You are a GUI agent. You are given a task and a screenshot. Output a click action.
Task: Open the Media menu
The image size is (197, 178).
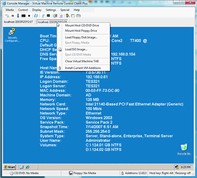tap(10, 10)
